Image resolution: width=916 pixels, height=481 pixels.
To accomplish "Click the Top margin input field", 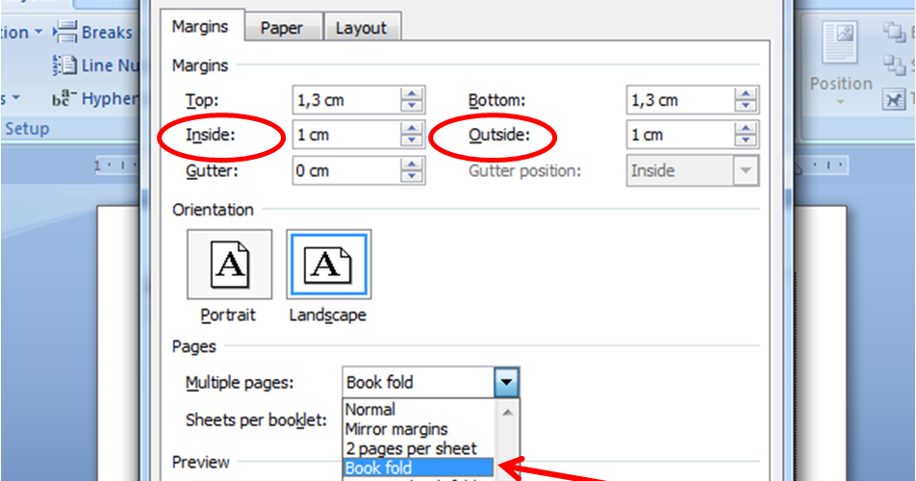I will pos(346,100).
